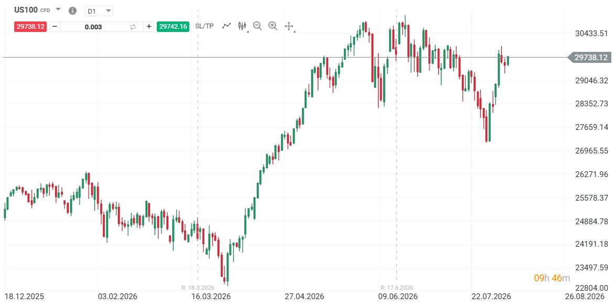Zoom in with the plus magnifier
615x307 pixels.
pos(273,26)
